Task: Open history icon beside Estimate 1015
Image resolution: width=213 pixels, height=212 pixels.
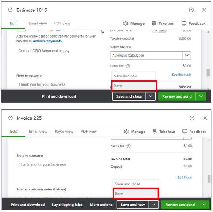Action: [10, 10]
